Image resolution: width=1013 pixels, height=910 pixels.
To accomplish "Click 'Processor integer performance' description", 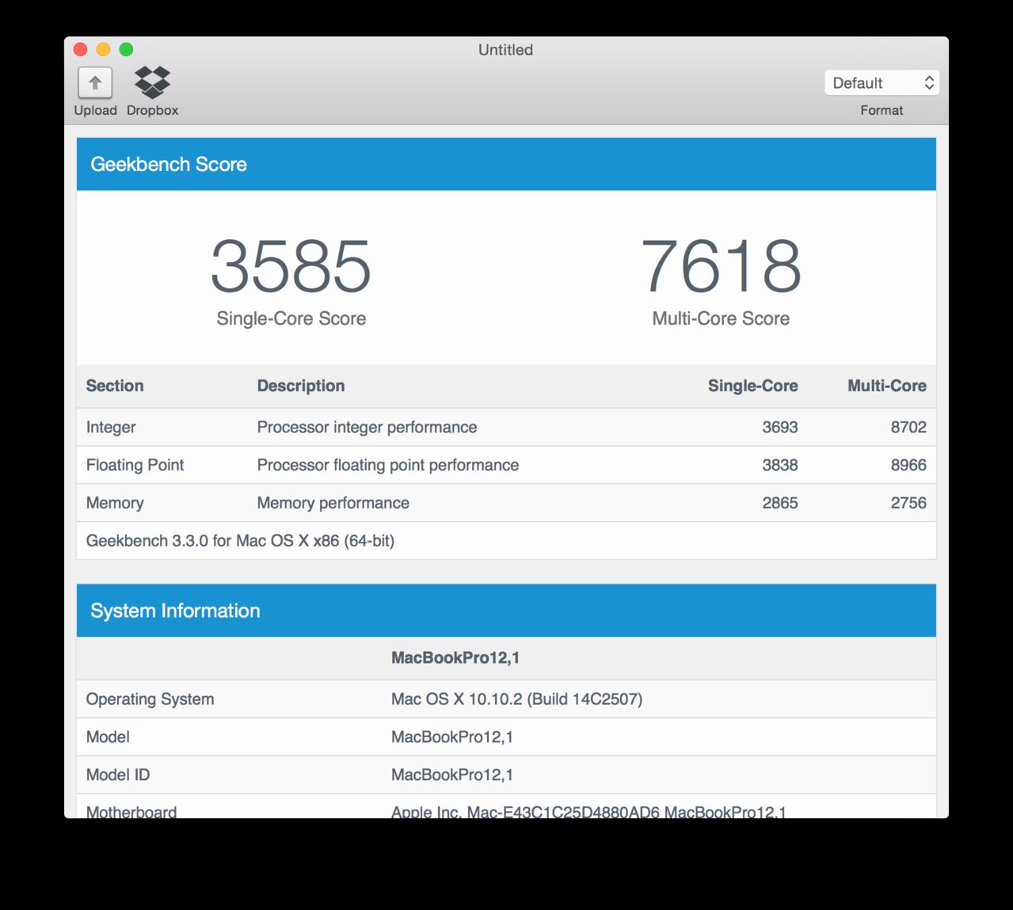I will (367, 427).
